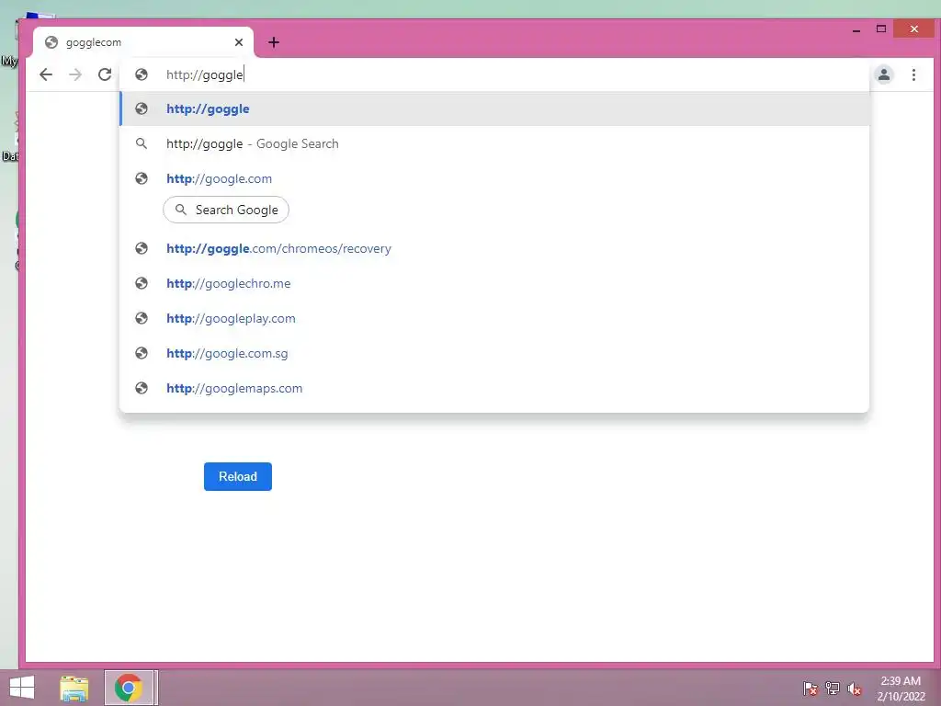The width and height of the screenshot is (941, 706).
Task: Open the taskbar clock showing 2:39 AM
Action: click(901, 688)
